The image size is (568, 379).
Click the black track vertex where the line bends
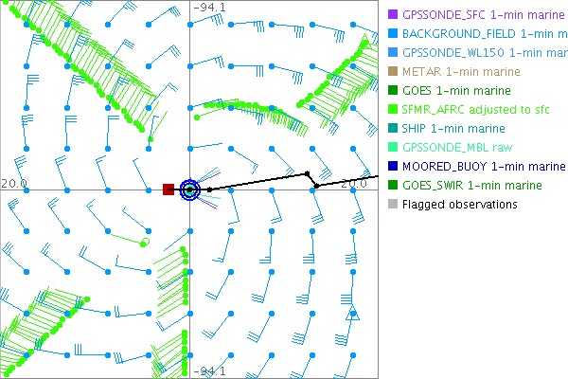coord(317,185)
